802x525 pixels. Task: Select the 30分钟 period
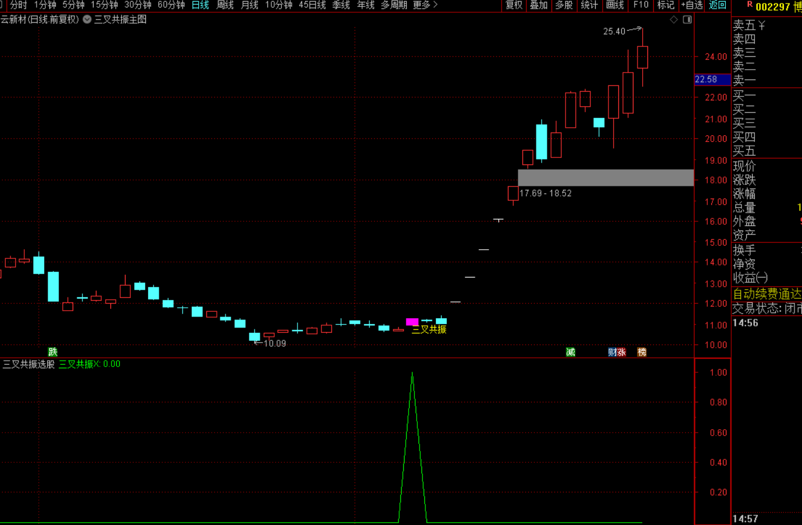(x=138, y=5)
